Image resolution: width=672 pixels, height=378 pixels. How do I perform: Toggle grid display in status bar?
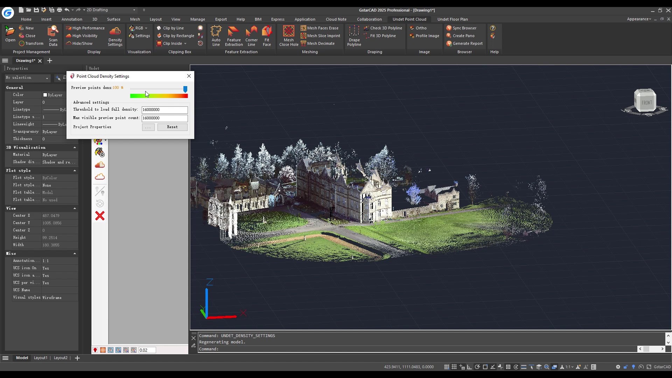click(x=454, y=367)
